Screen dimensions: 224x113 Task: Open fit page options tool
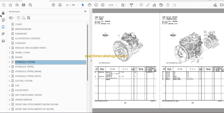click(124, 5)
